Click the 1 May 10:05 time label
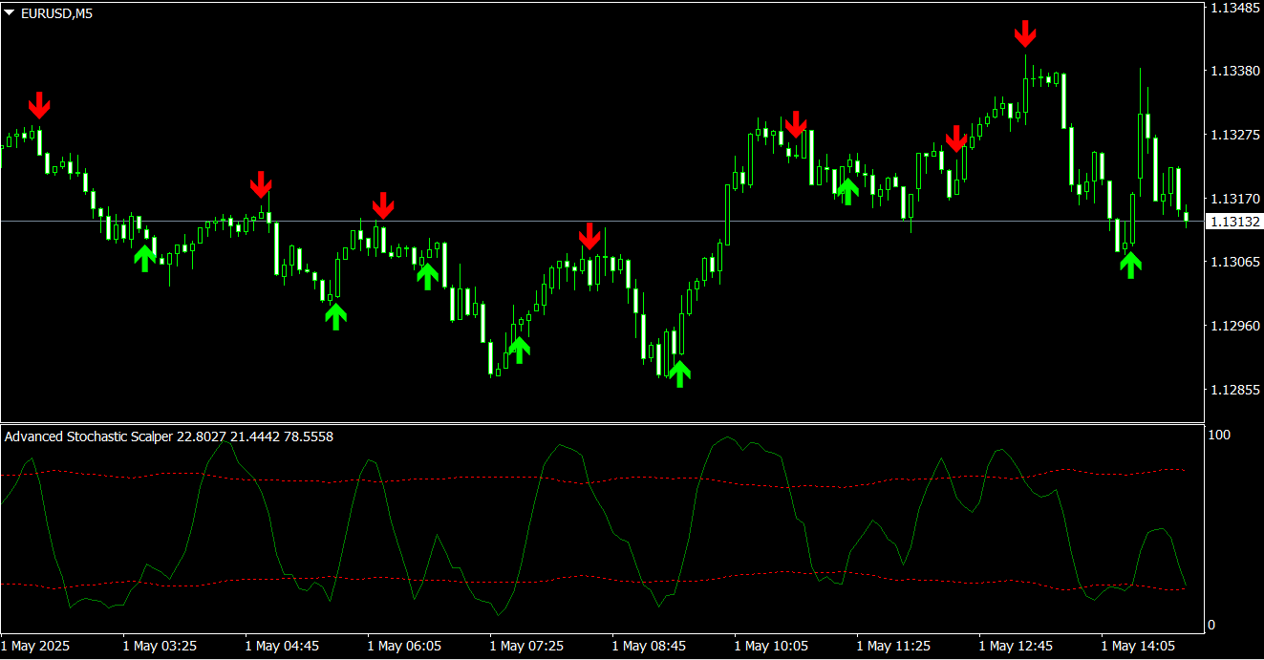Image resolution: width=1264 pixels, height=660 pixels. [x=772, y=647]
